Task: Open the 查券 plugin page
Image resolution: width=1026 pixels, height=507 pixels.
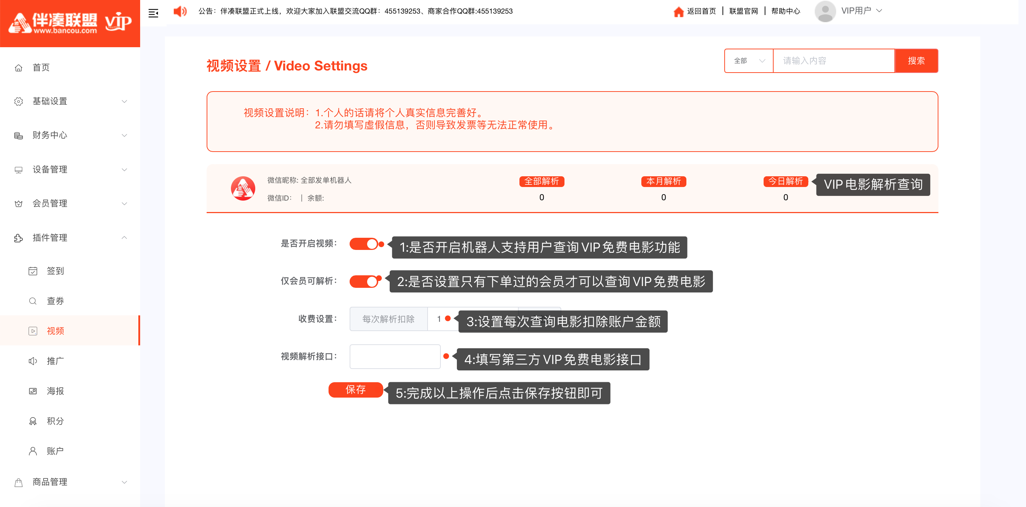Action: (70, 301)
